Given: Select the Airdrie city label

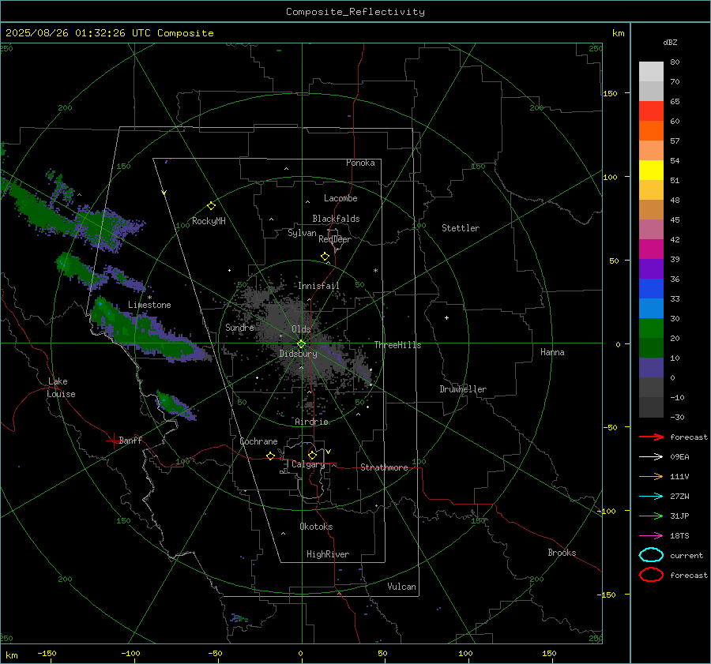Looking at the screenshot, I should point(311,422).
